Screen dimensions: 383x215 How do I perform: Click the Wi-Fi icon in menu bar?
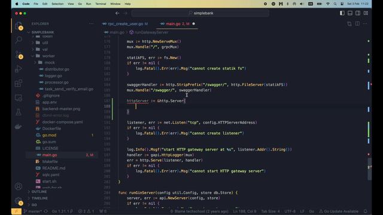pyautogui.click(x=328, y=4)
